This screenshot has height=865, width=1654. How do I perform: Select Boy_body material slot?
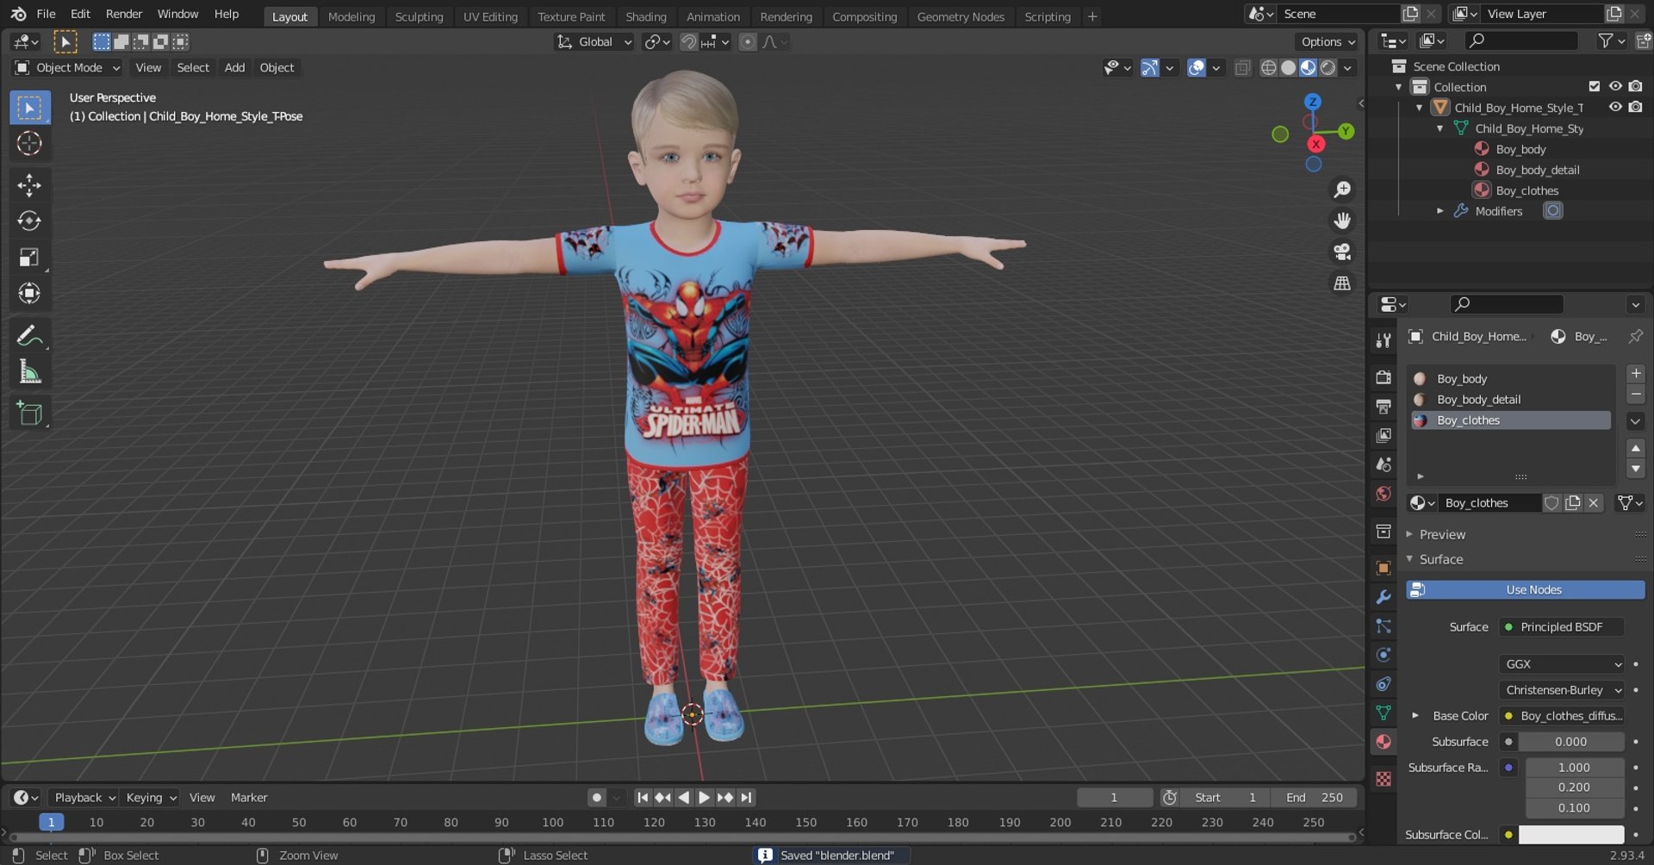(x=1511, y=379)
